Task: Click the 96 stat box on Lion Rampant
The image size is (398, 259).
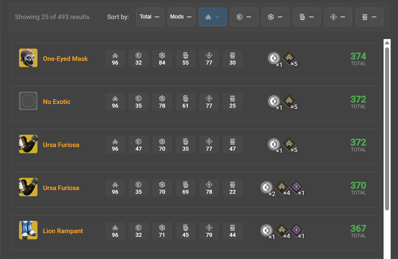Action: tap(115, 231)
